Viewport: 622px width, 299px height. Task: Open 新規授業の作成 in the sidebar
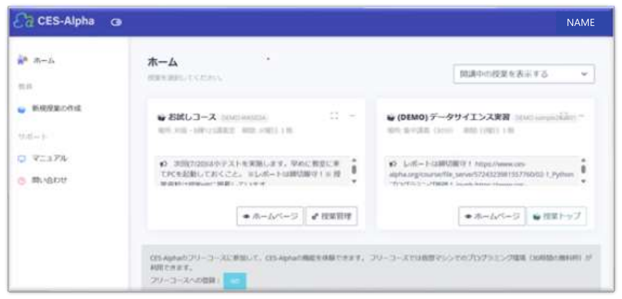57,108
